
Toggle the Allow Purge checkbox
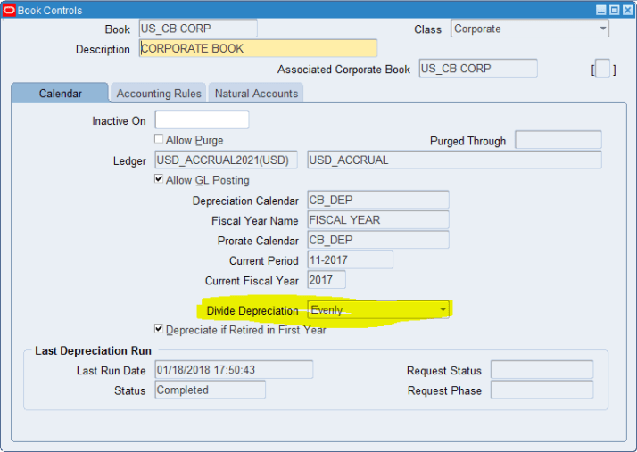[x=159, y=140]
